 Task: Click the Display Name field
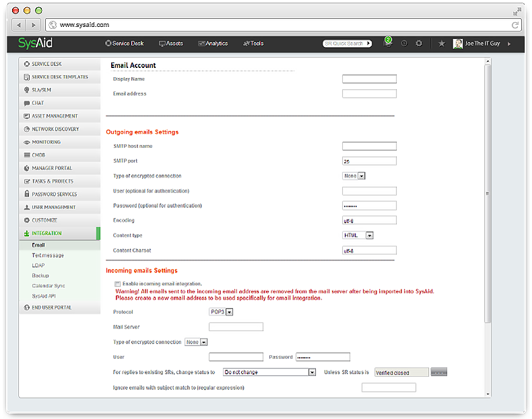369,79
